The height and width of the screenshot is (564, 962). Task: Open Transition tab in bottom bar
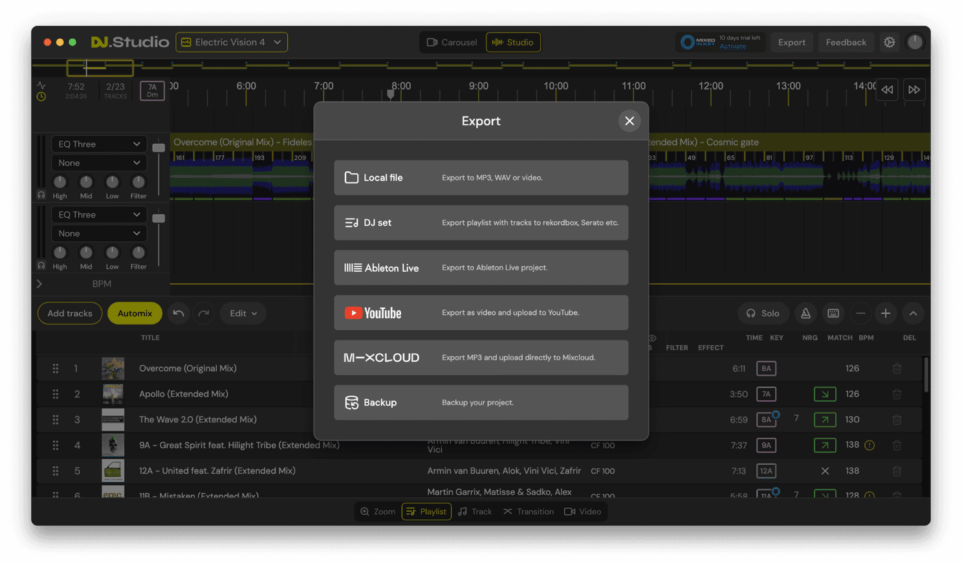click(x=529, y=512)
